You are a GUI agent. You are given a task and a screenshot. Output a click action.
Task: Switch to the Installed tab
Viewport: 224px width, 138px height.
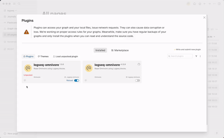point(100,50)
